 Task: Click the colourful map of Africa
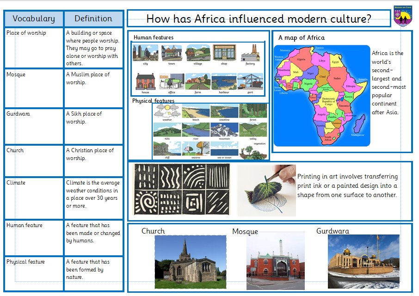[322, 95]
